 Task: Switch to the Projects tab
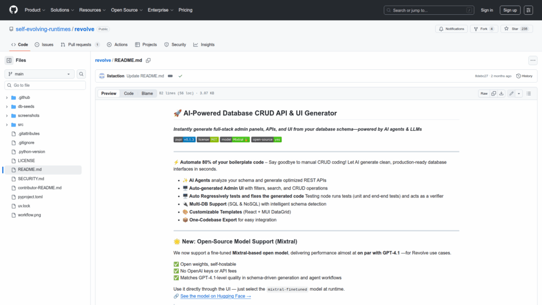coord(146,44)
